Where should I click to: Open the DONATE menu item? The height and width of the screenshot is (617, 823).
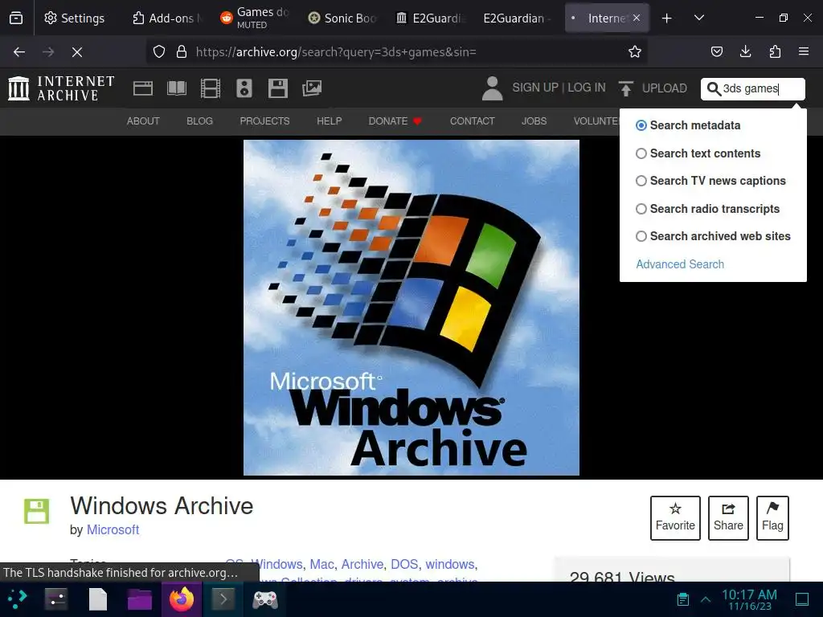click(x=395, y=121)
